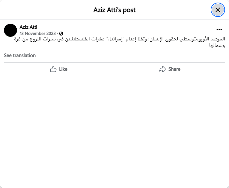The image size is (229, 188).
Task: Share Aziz Atti's post
Action: pos(170,69)
